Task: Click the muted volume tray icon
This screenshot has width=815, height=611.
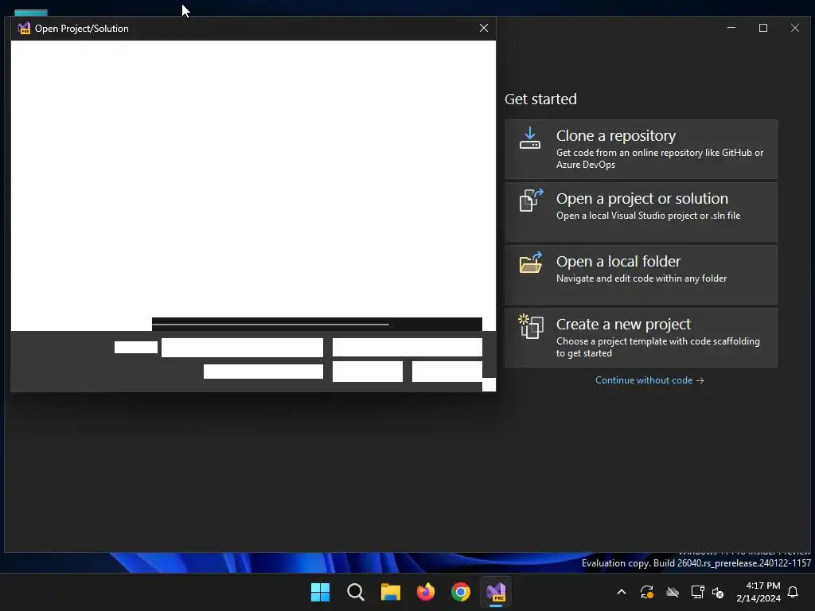Action: 718,592
